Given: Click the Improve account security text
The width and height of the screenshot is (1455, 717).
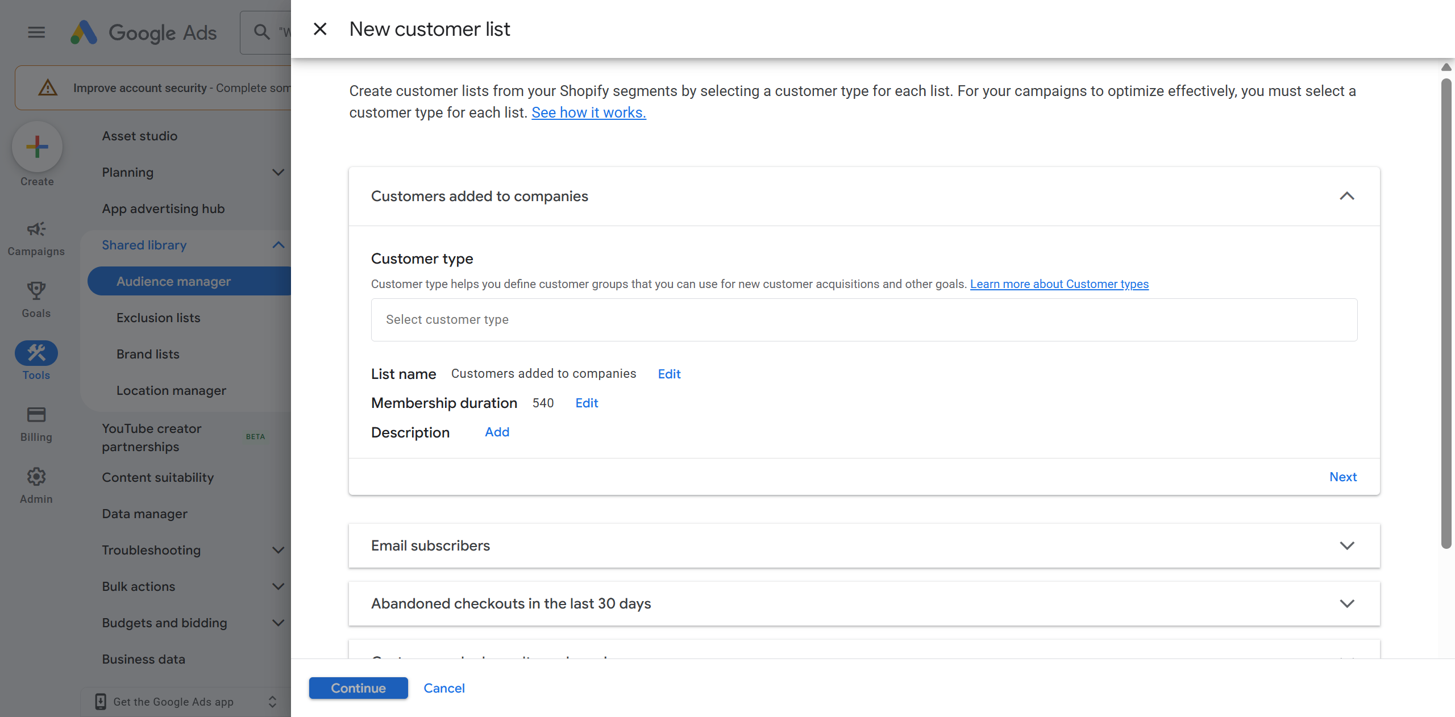Looking at the screenshot, I should pos(140,87).
